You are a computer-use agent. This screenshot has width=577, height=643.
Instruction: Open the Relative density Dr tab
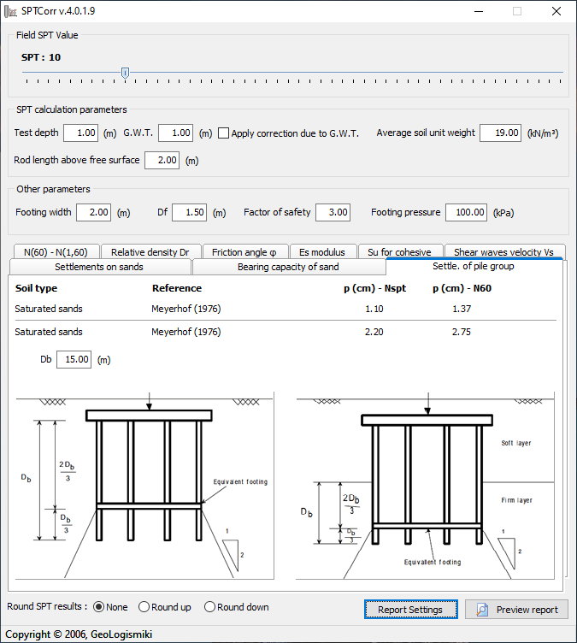(150, 252)
